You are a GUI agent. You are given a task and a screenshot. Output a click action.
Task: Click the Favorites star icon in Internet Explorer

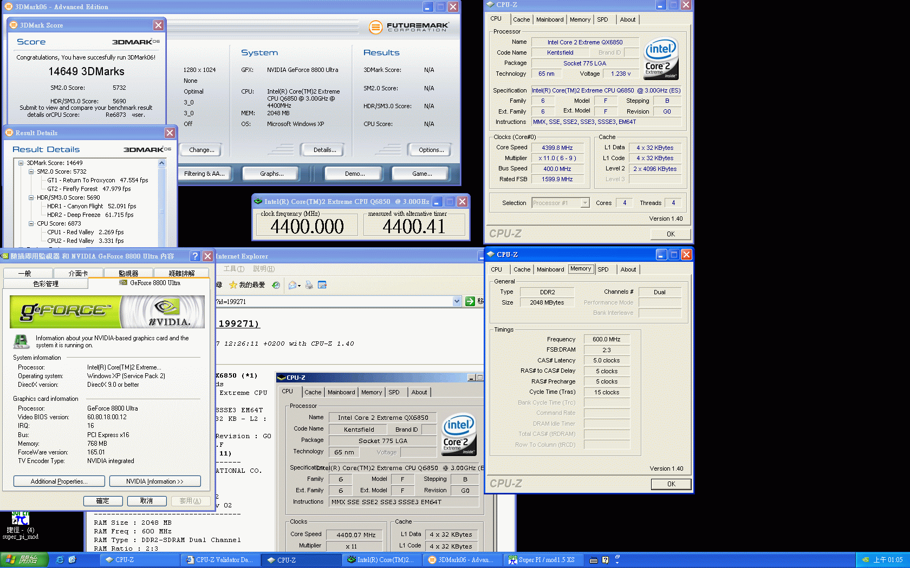pos(233,285)
